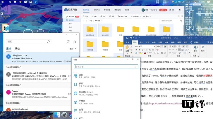Expand offline download dropdown in Baidu Netdisk
The image size is (213, 119).
pos(140,16)
